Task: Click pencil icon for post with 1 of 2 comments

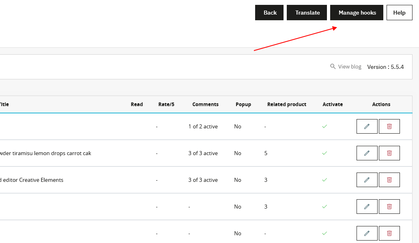Action: (367, 126)
